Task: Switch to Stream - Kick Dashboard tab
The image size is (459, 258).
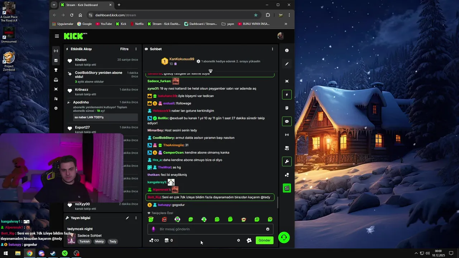Action: click(86, 5)
